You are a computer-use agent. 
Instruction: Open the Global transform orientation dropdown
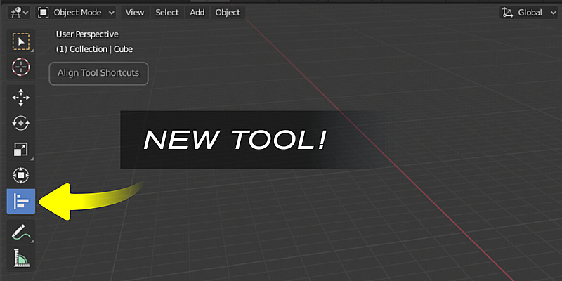(x=523, y=12)
